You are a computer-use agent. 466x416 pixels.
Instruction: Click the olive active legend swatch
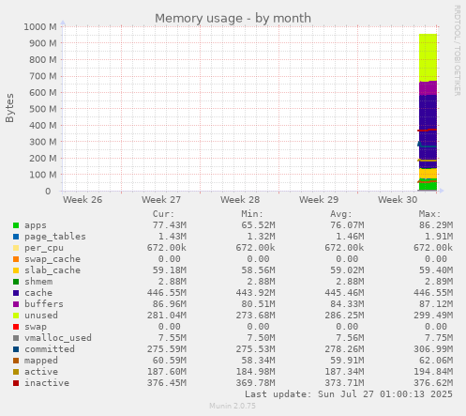16,372
